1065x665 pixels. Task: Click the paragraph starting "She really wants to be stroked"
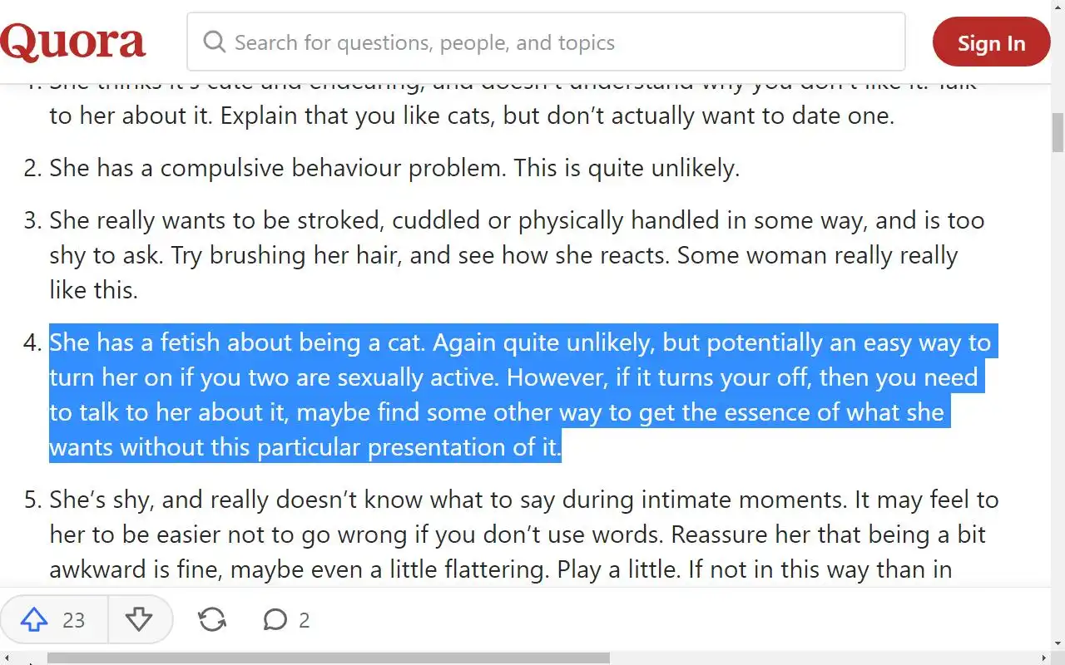tap(516, 255)
